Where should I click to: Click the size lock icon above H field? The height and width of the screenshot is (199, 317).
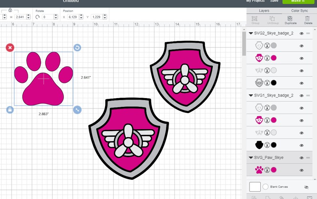click(x=10, y=10)
